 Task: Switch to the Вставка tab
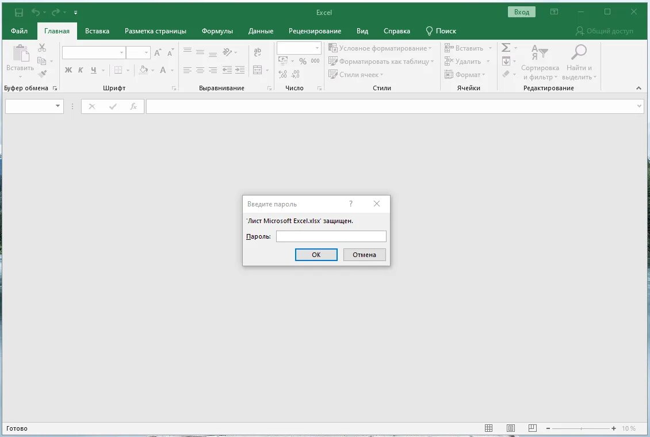(97, 31)
